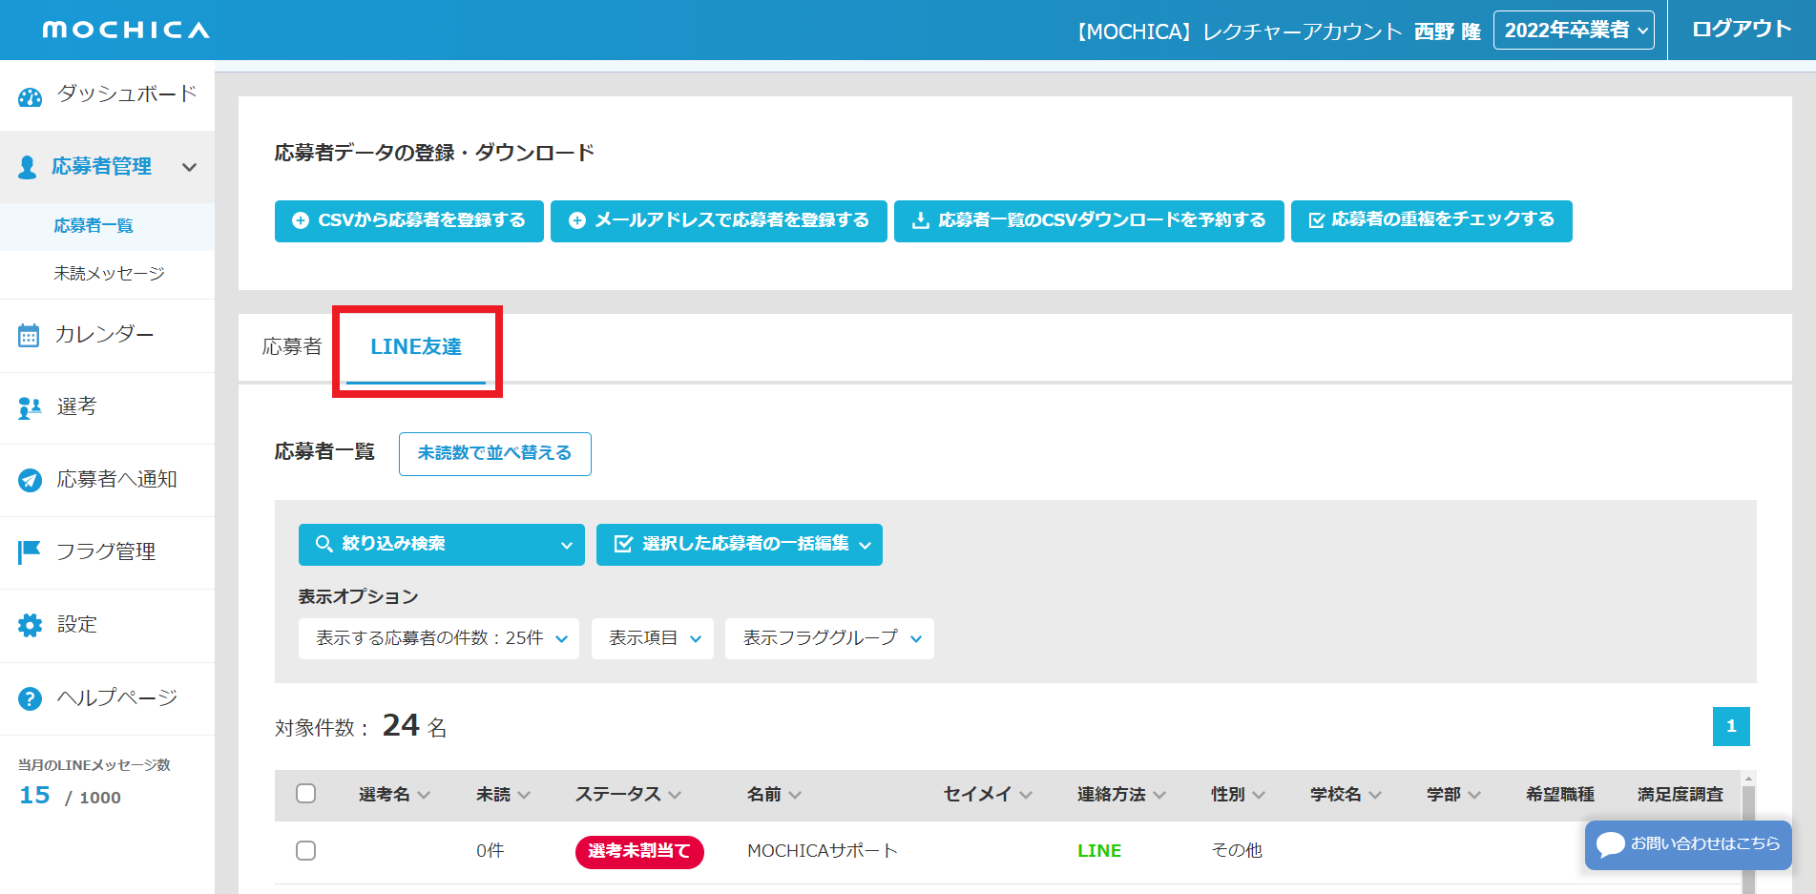
Task: Click the 選考 people icon
Action: (x=30, y=408)
